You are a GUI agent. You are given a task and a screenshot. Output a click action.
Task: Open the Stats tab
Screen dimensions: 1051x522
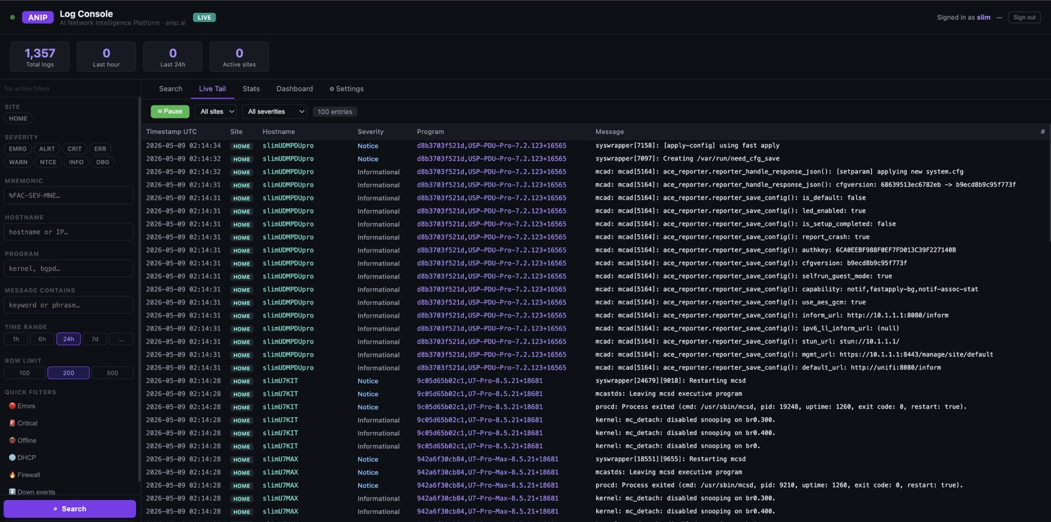[x=251, y=89]
